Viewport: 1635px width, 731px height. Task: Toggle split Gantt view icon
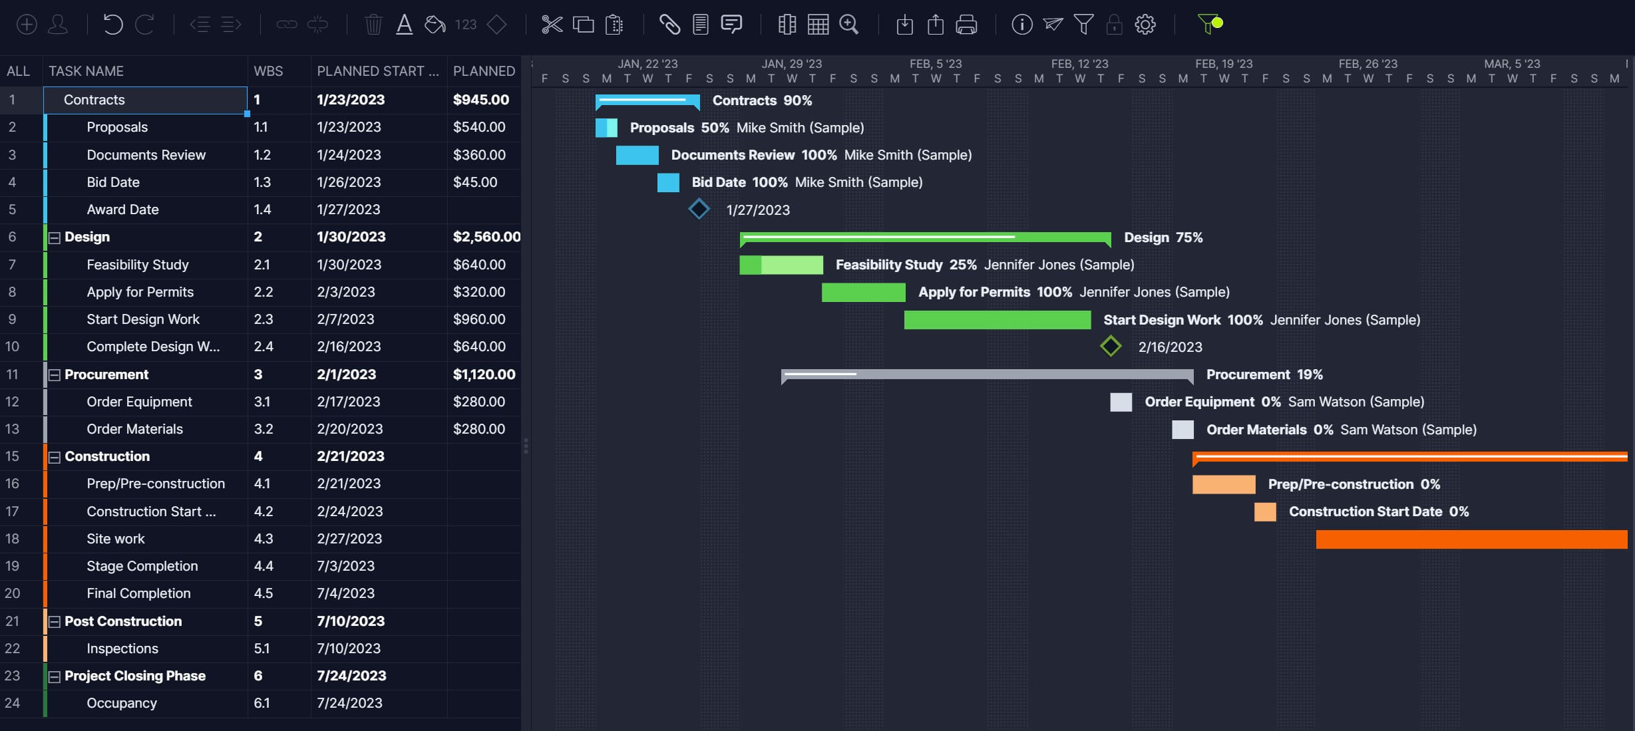click(x=787, y=25)
